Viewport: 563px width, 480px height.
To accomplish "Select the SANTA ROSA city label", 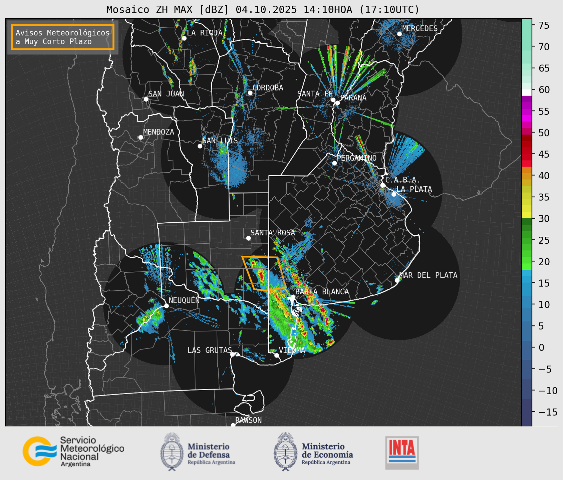I will pyautogui.click(x=273, y=233).
